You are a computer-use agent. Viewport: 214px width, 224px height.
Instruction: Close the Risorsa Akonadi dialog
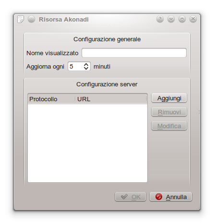coord(193,19)
